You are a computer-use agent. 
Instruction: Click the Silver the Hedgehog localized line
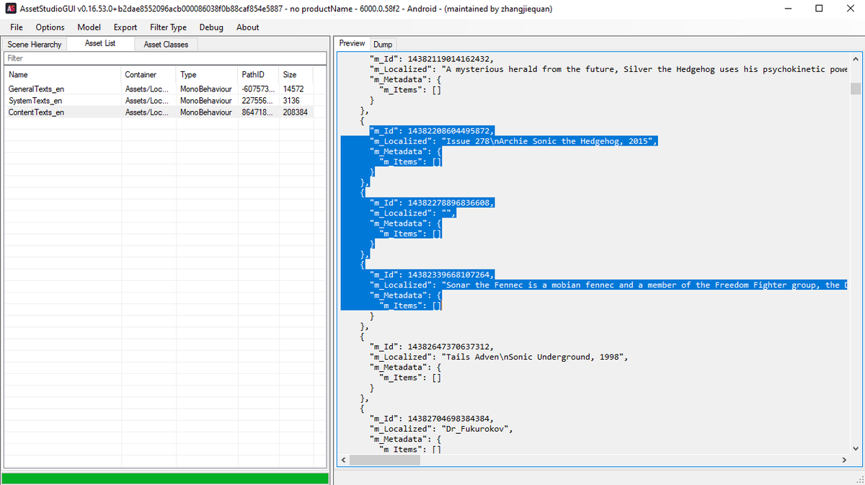(x=608, y=69)
